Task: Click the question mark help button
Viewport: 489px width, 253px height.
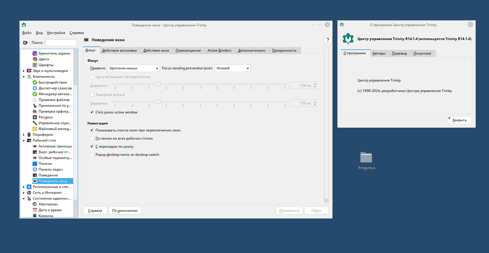Action: click(328, 40)
